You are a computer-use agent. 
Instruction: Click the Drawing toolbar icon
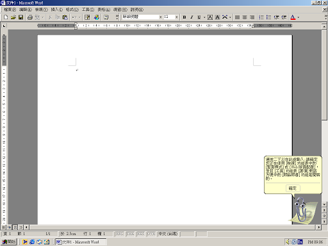pyautogui.click(x=97, y=17)
